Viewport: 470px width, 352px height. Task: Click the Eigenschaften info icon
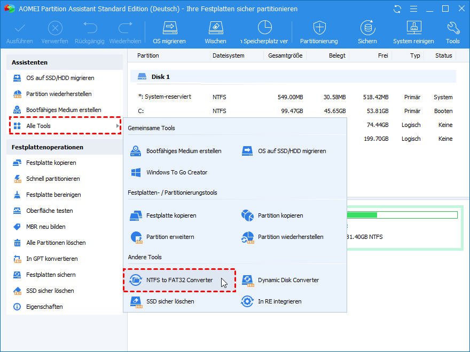click(x=17, y=307)
